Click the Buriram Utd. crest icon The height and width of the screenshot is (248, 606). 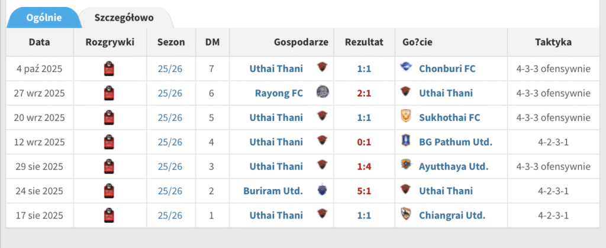pyautogui.click(x=322, y=190)
